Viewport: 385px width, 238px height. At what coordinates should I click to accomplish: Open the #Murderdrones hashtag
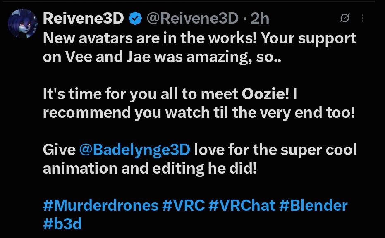tap(100, 205)
